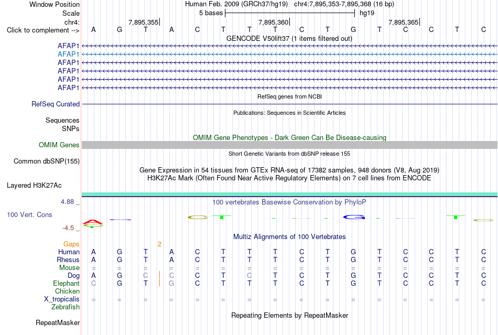
Task: Open the 100 Vert. Cons track label
Action: coord(29,214)
